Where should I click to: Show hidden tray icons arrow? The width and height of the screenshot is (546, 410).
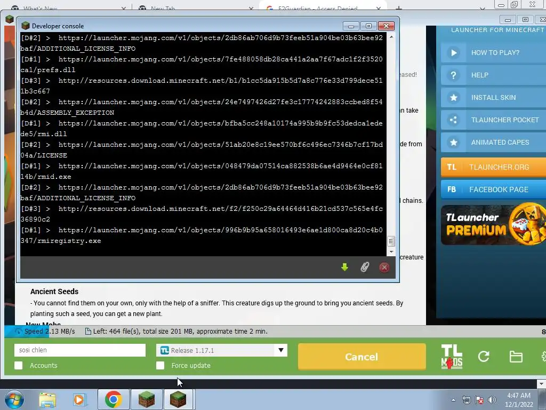coord(453,400)
